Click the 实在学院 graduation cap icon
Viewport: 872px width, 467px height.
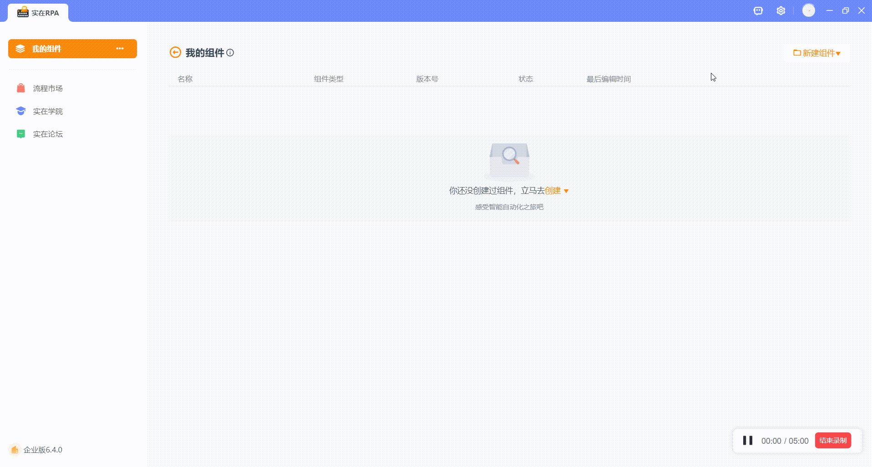[x=21, y=111]
